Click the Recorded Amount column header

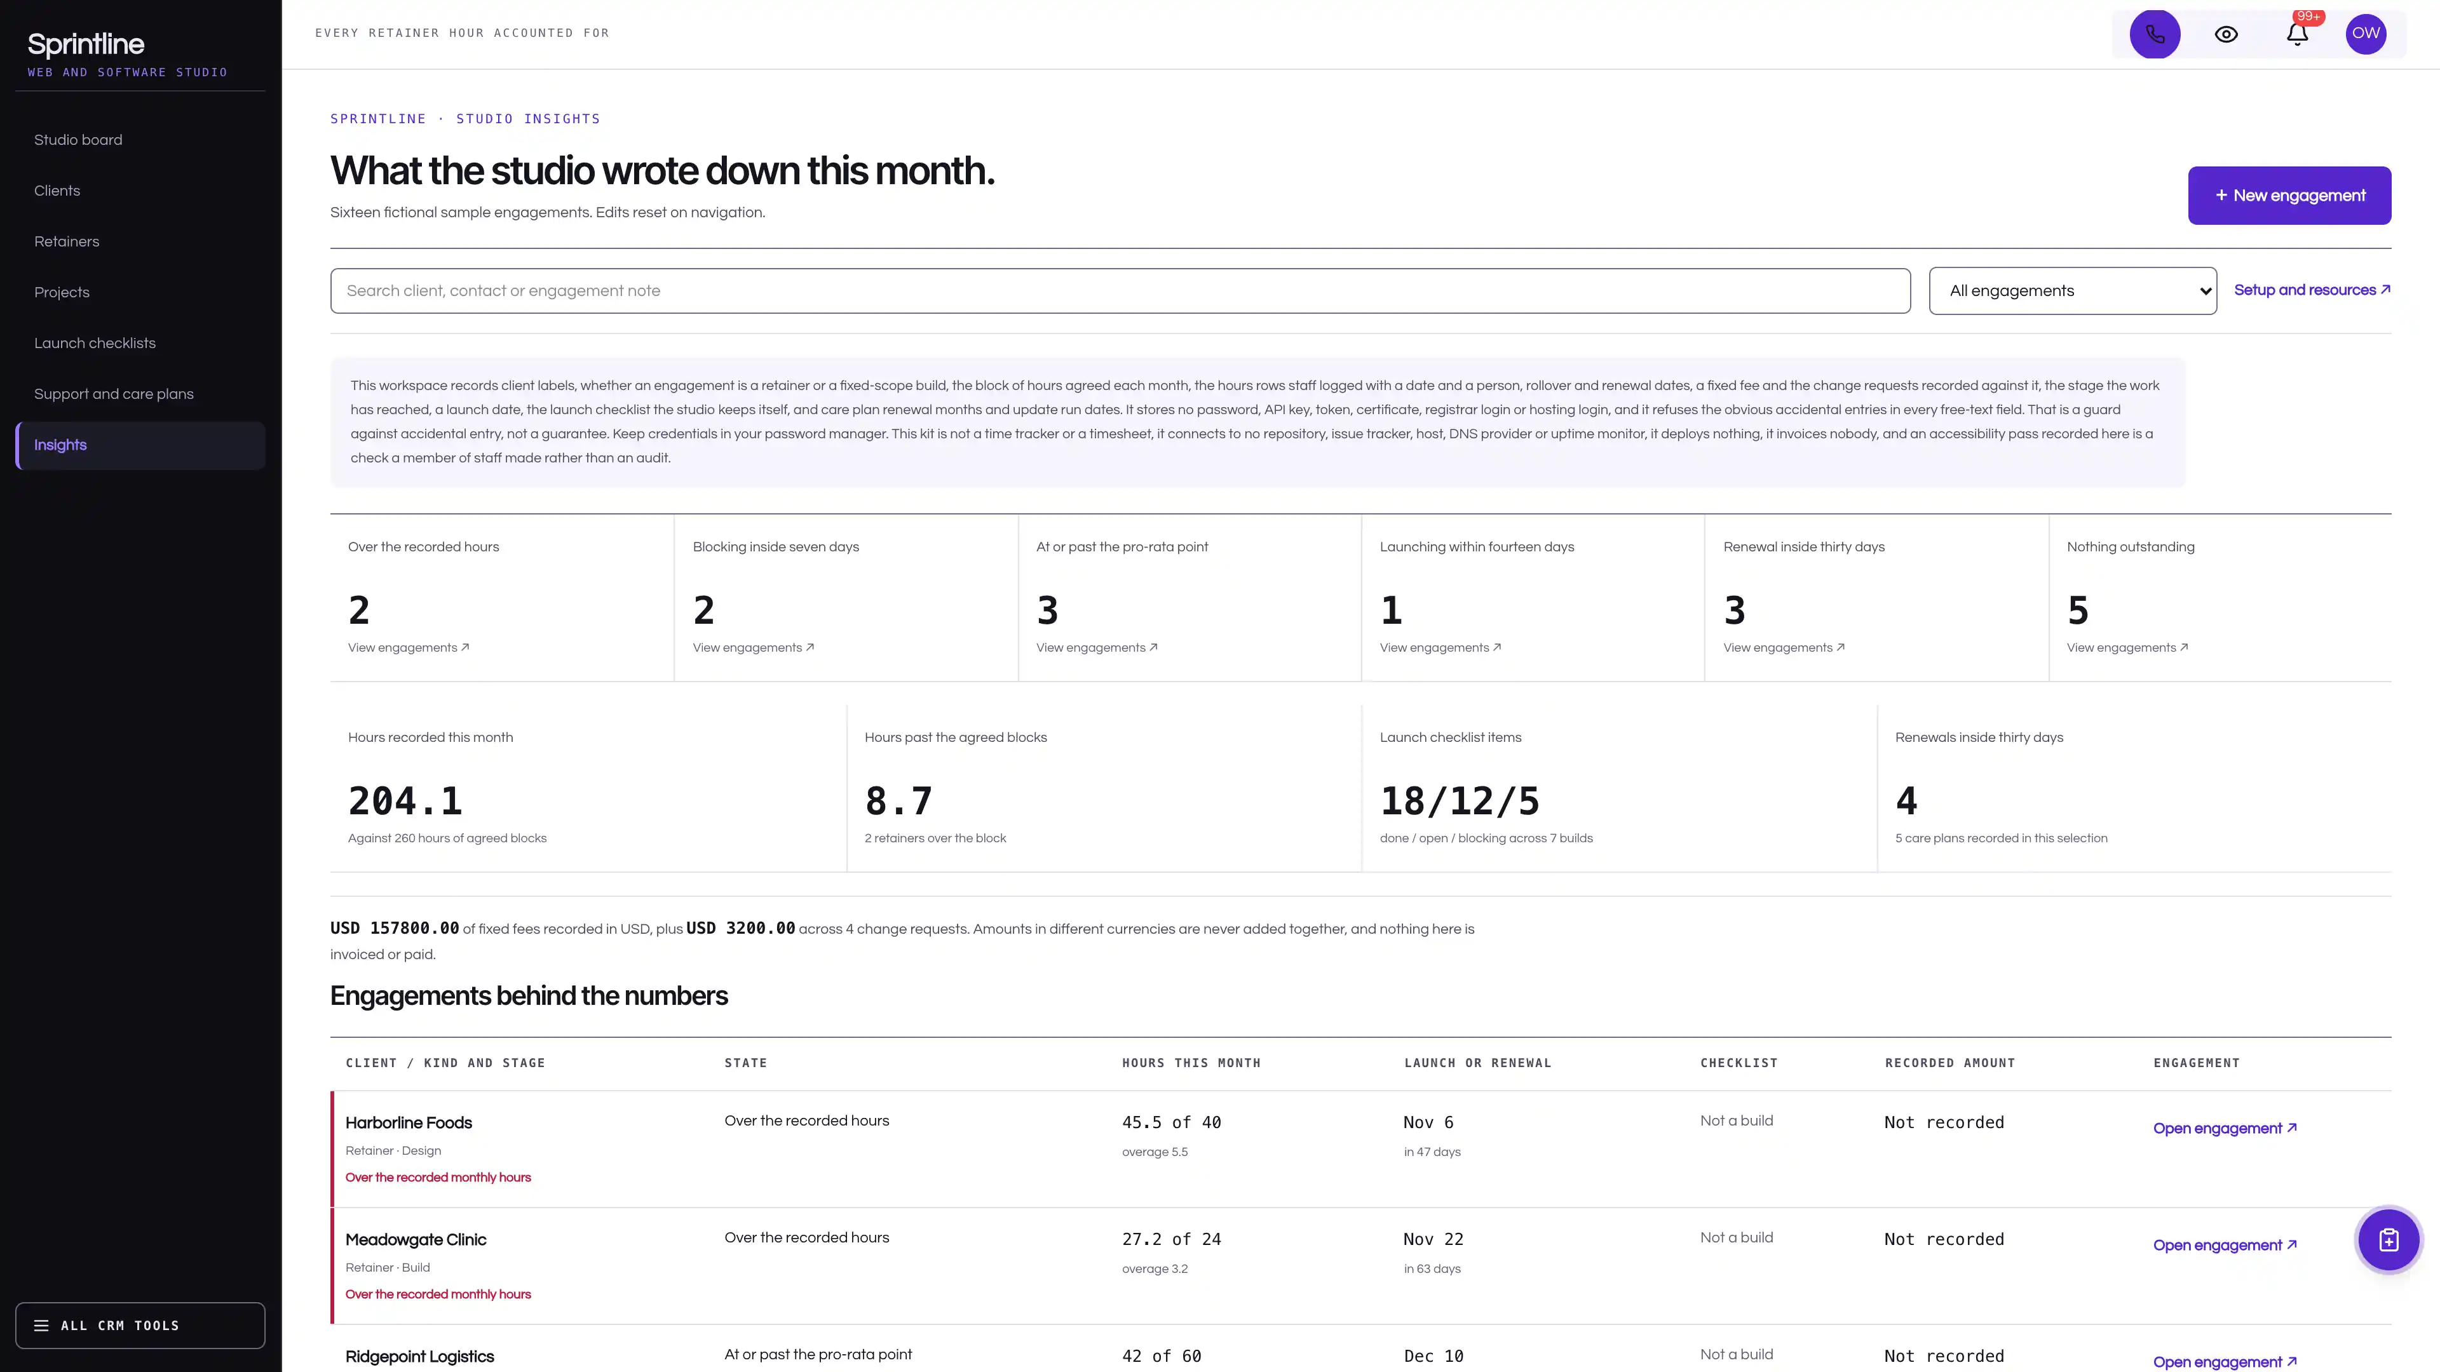point(1950,1063)
